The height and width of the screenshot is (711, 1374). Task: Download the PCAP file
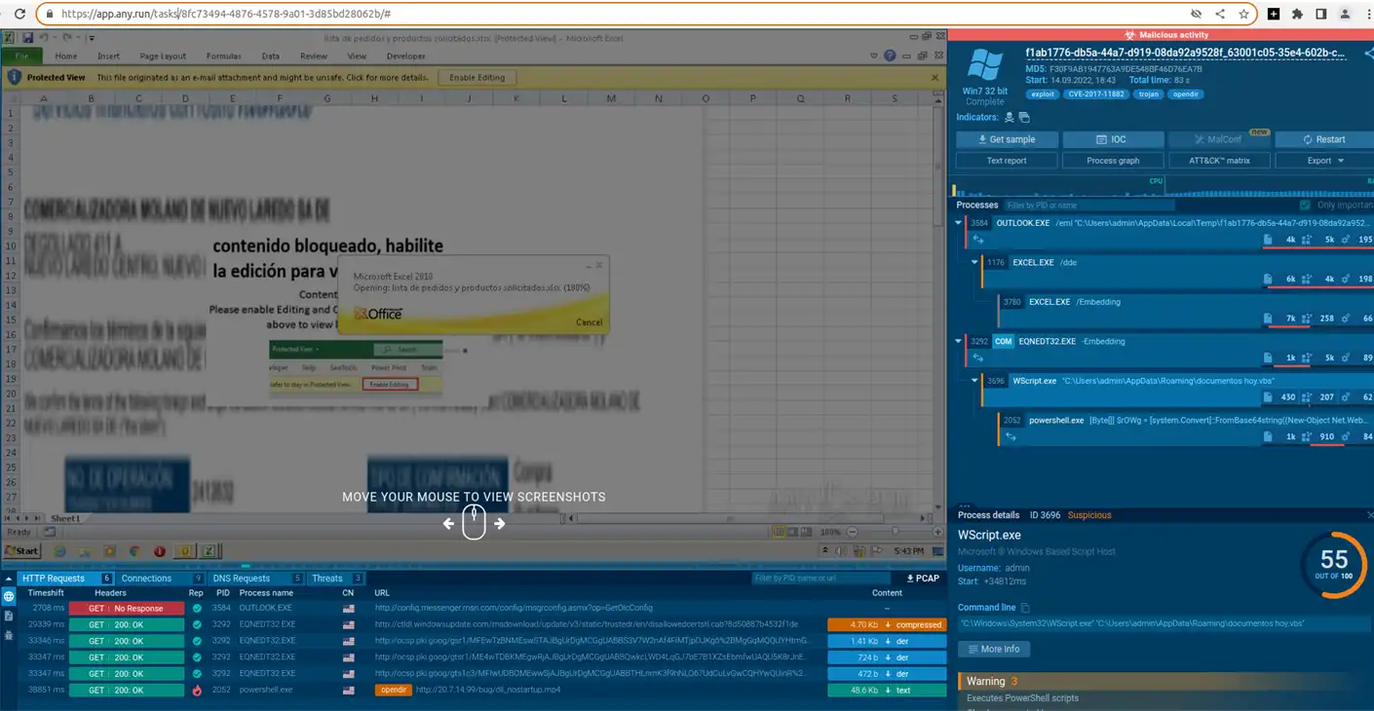click(x=923, y=579)
